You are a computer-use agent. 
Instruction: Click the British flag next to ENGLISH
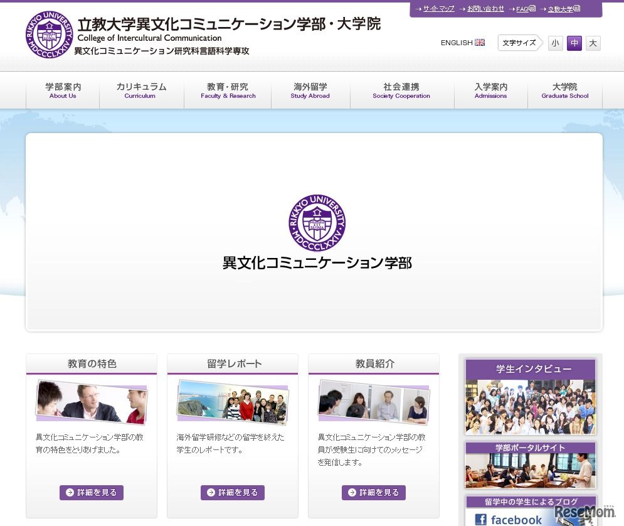[x=479, y=42]
